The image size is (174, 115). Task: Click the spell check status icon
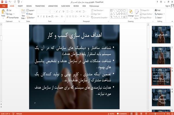(x=13, y=114)
